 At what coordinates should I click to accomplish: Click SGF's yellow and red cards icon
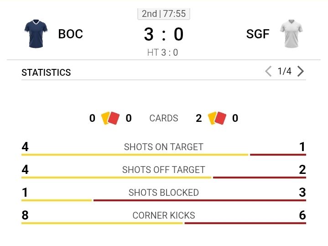[217, 118]
